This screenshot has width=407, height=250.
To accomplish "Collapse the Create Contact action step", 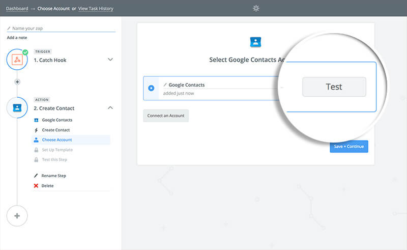I will click(110, 107).
